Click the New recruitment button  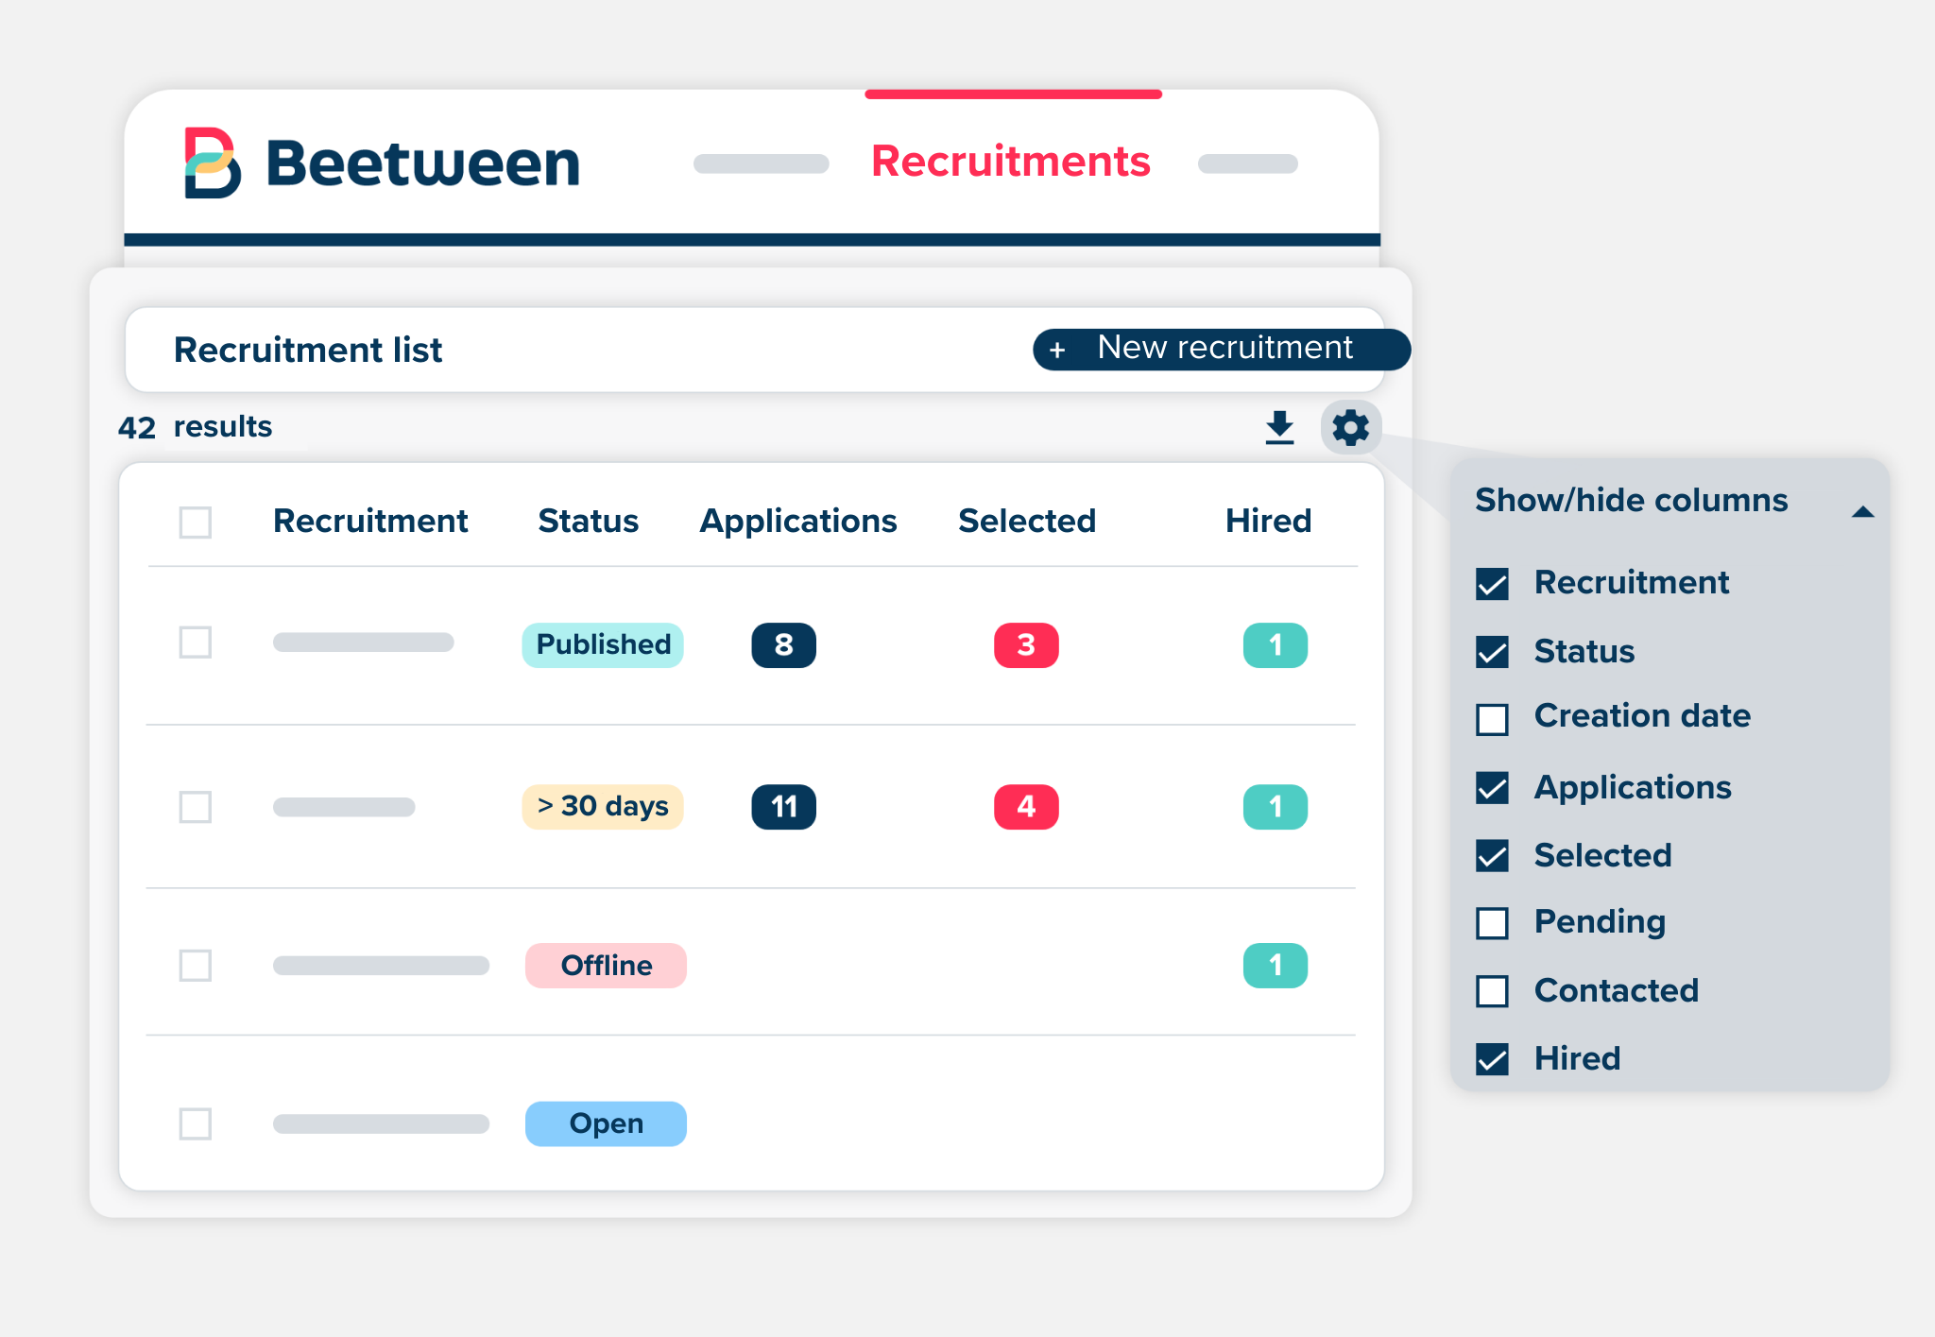pos(1221,349)
